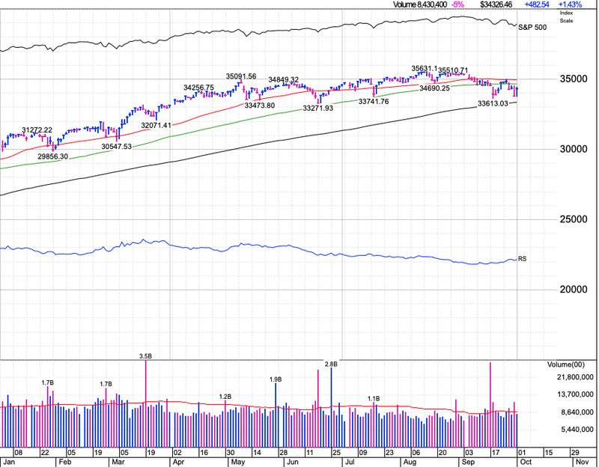599x467 pixels.
Task: Select the Apr month label on timeline
Action: coord(178,462)
